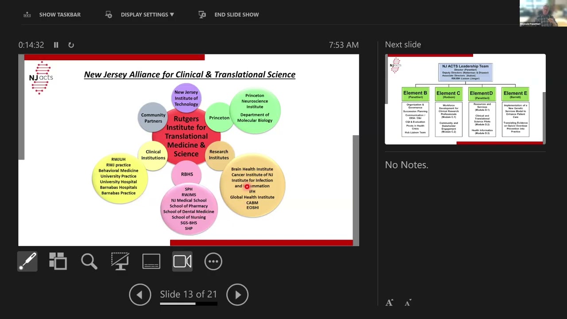The width and height of the screenshot is (567, 319).
Task: Open more slide show options
Action: pos(213,261)
